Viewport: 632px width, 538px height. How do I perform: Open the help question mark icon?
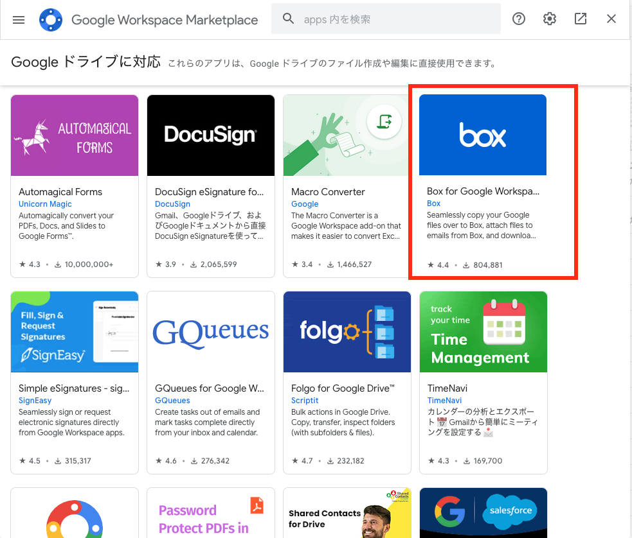click(x=518, y=19)
